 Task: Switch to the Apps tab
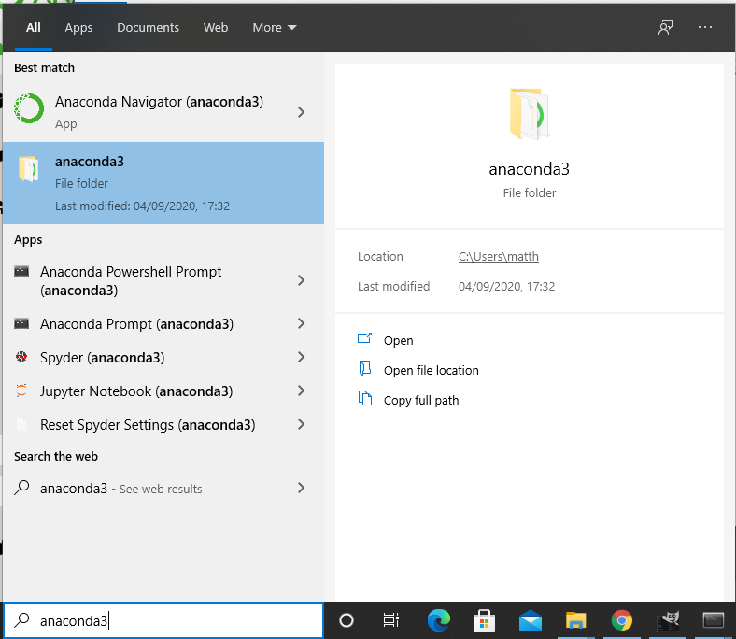click(x=78, y=28)
